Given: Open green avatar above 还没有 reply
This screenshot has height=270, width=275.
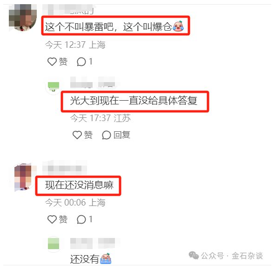Looking at the screenshot, I should click(x=54, y=244).
